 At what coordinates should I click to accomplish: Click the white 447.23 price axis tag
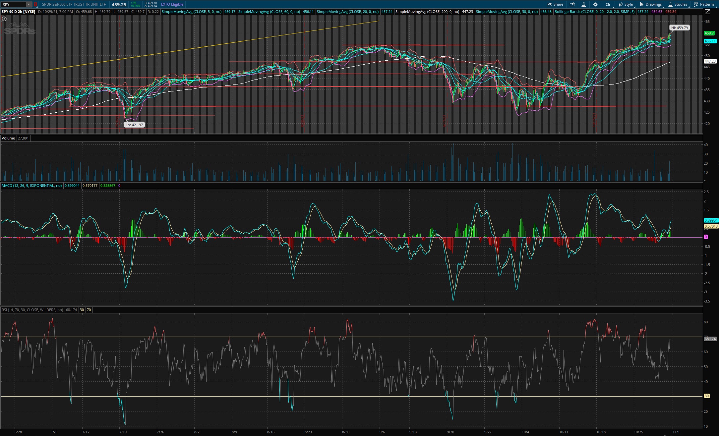coord(710,61)
